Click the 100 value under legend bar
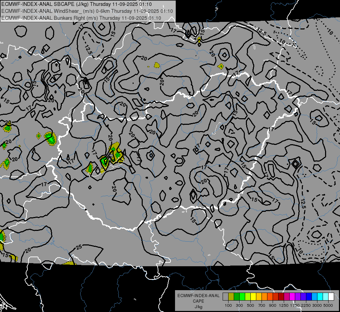Image resolution: width=340 pixels, height=312 pixels. pyautogui.click(x=228, y=305)
